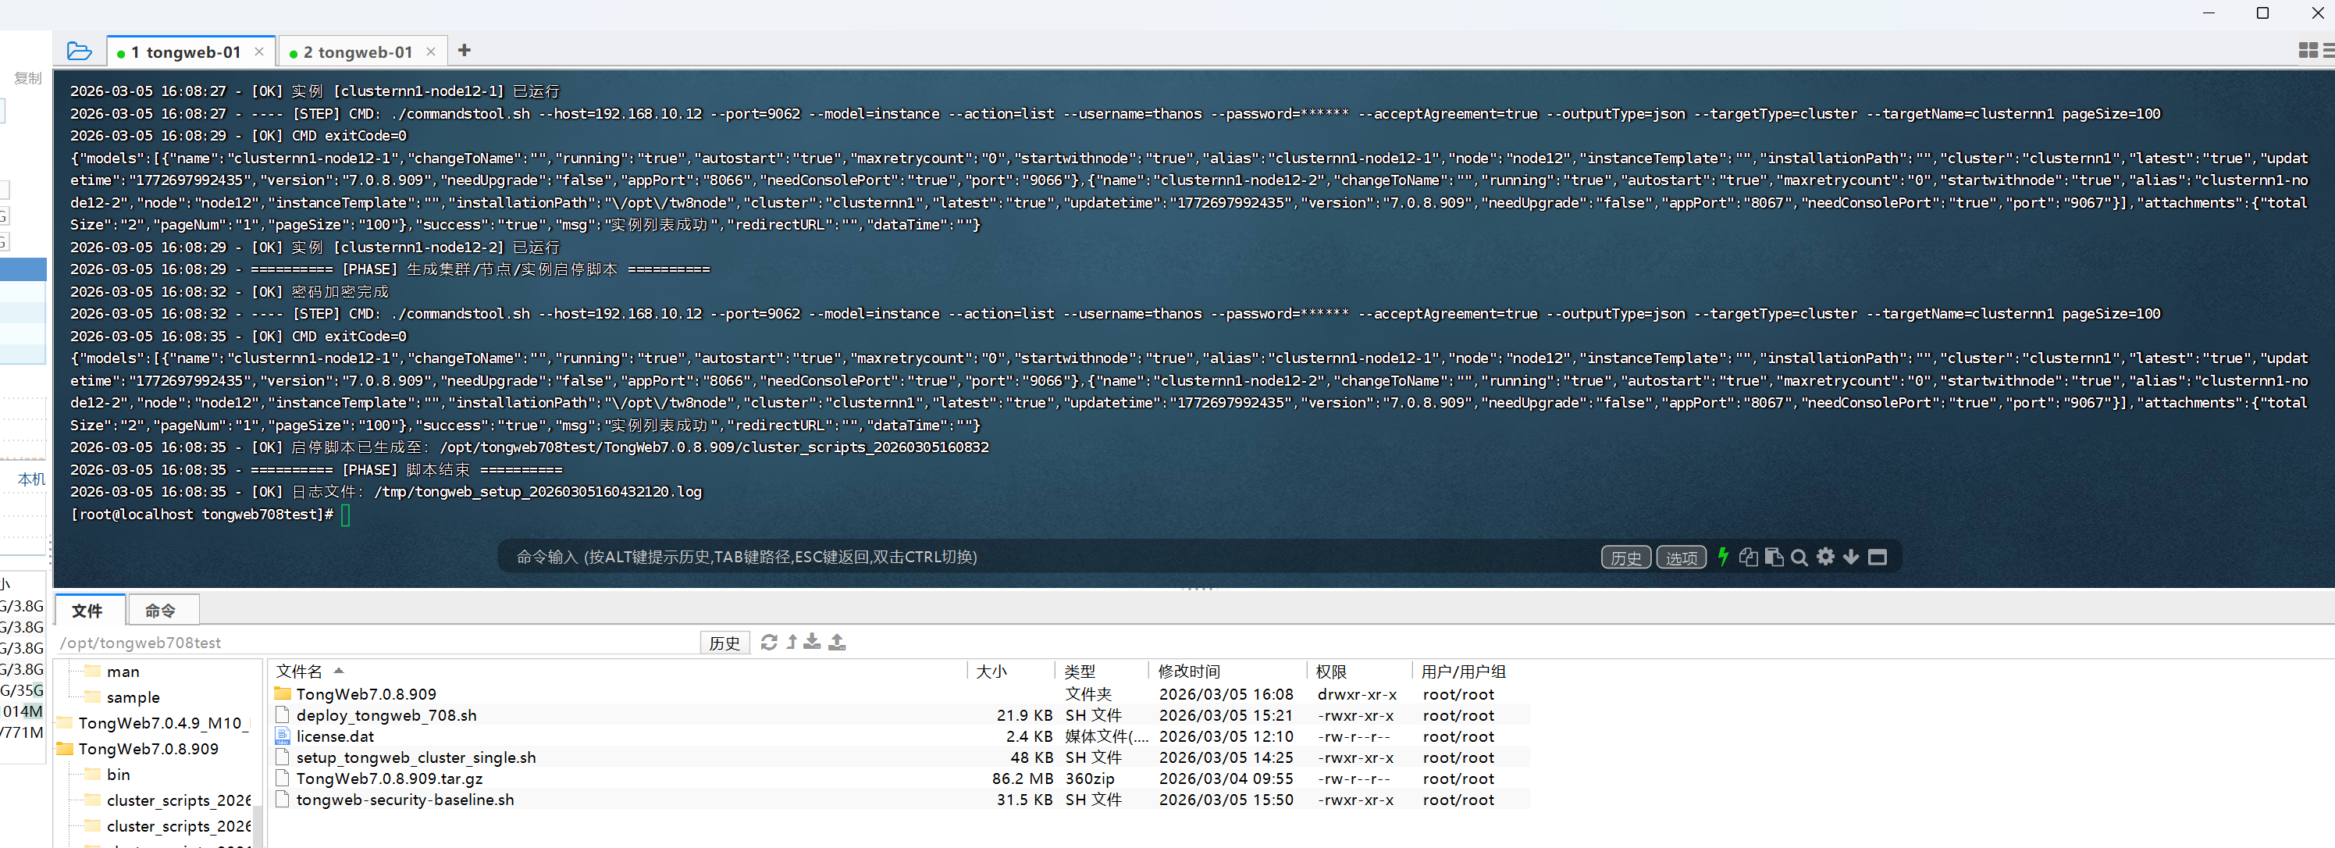Click the down-arrow scroll-to-bottom icon
The height and width of the screenshot is (848, 2335).
1851,557
